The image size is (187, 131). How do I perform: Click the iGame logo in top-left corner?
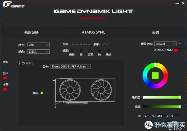[13, 4]
